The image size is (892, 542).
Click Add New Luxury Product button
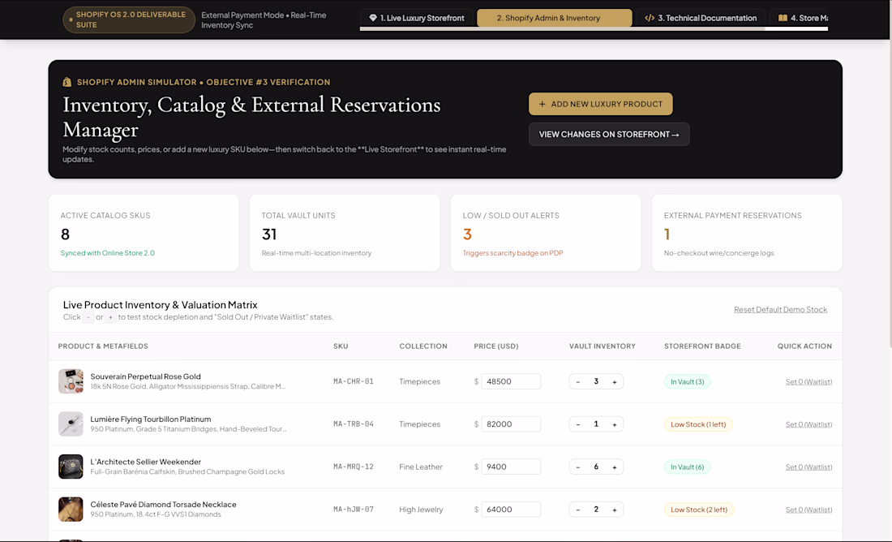tap(601, 104)
